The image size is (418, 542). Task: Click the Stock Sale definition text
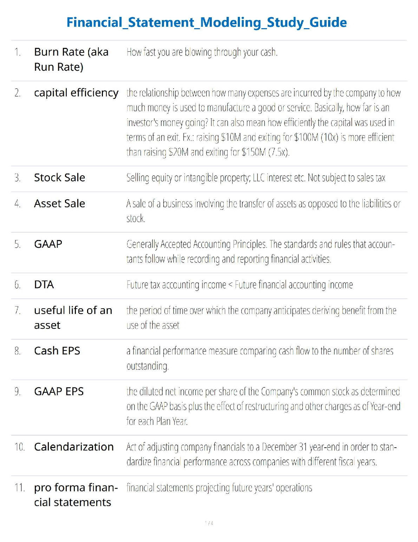[256, 178]
